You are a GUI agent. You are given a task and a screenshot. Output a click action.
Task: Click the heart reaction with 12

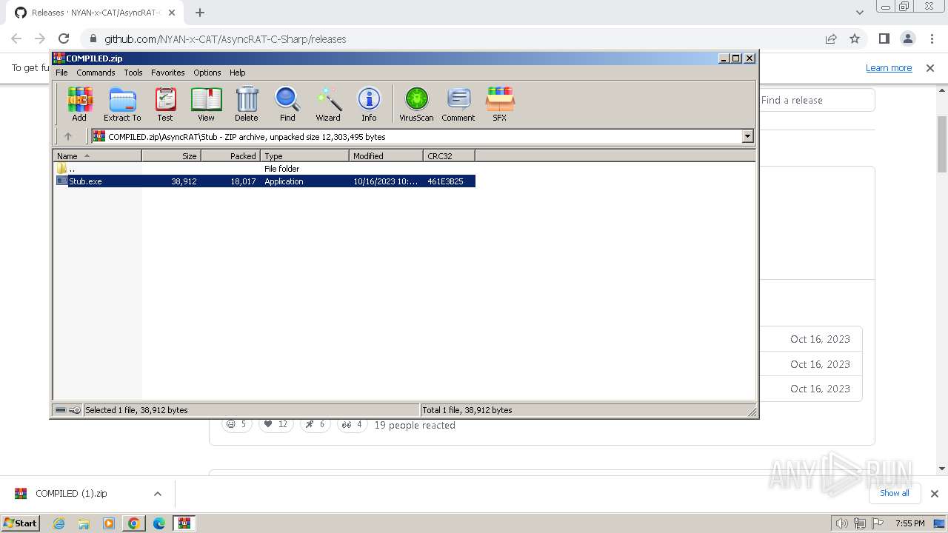[276, 424]
